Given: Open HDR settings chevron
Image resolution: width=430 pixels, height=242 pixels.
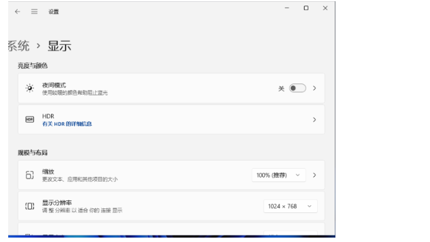Looking at the screenshot, I should (x=315, y=119).
